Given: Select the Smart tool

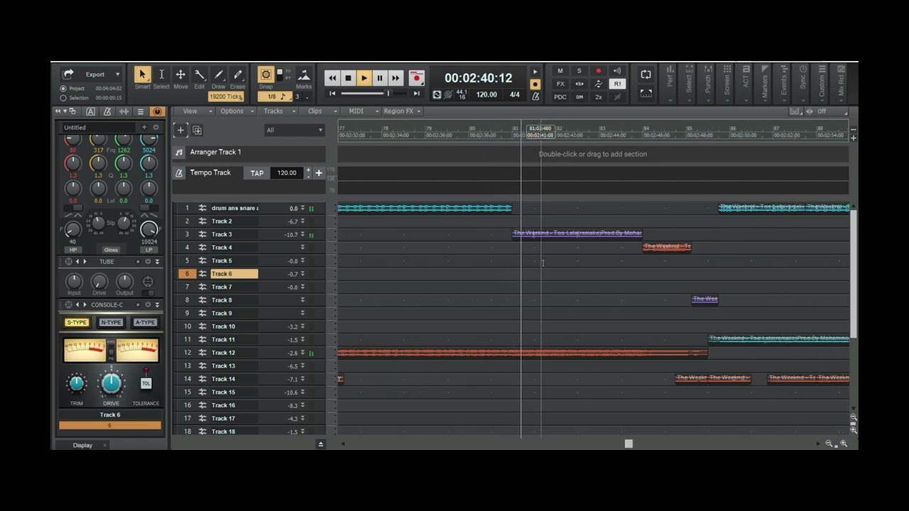Looking at the screenshot, I should pyautogui.click(x=142, y=75).
